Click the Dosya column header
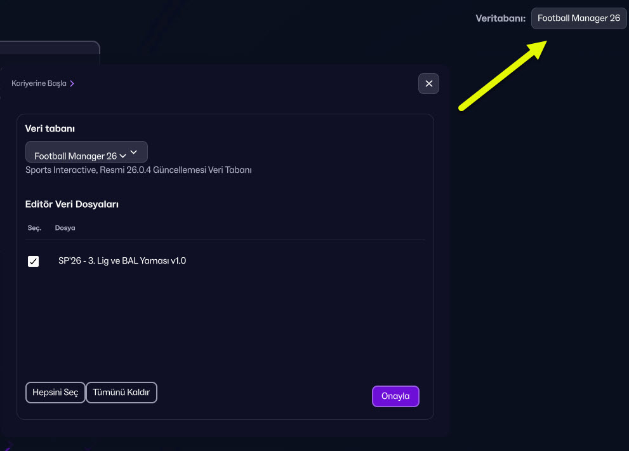Screen dimensions: 629x451 point(65,228)
